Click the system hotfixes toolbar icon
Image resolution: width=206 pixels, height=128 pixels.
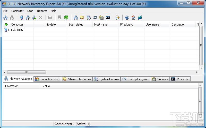[89, 18]
